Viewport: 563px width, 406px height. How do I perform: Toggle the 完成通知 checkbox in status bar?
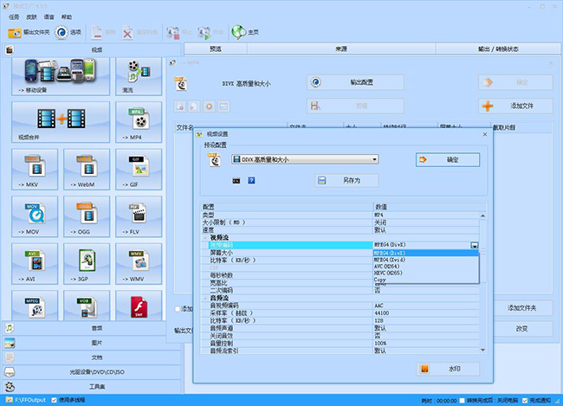[x=525, y=400]
